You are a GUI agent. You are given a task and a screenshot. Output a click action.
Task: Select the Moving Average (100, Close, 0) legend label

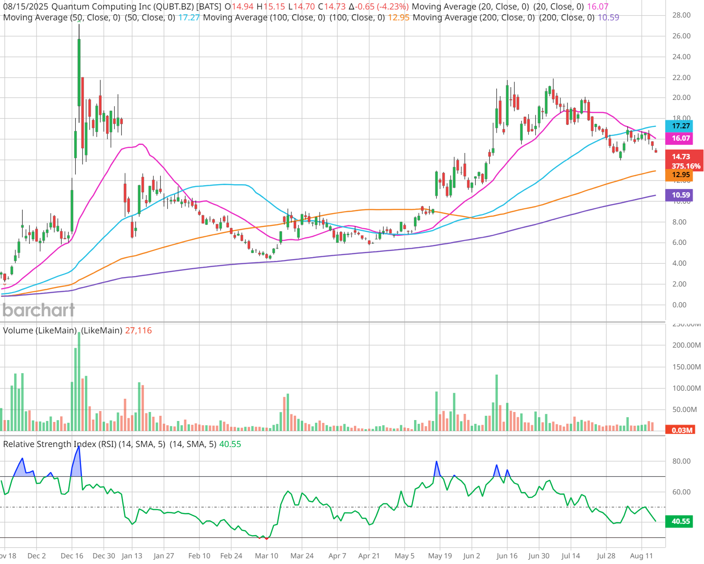click(x=264, y=18)
